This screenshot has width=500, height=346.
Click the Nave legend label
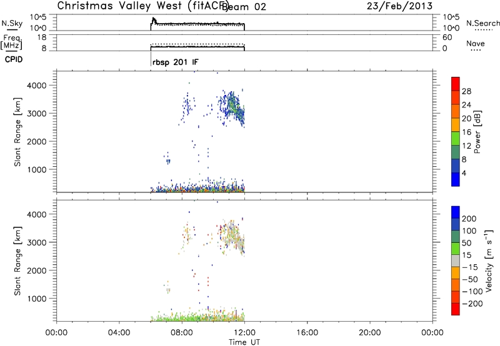[476, 44]
